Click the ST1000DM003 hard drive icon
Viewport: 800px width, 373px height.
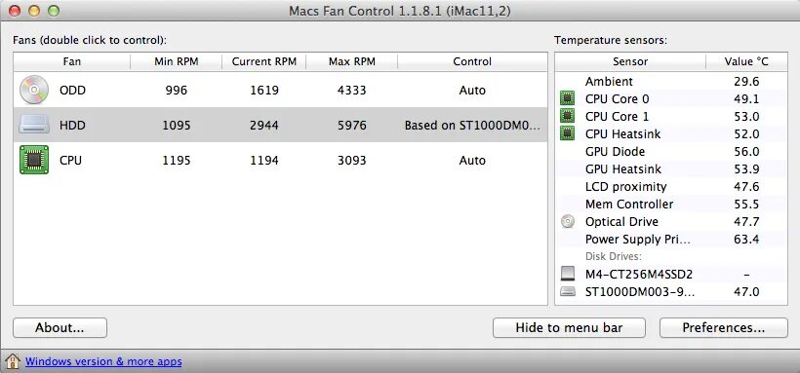[568, 291]
